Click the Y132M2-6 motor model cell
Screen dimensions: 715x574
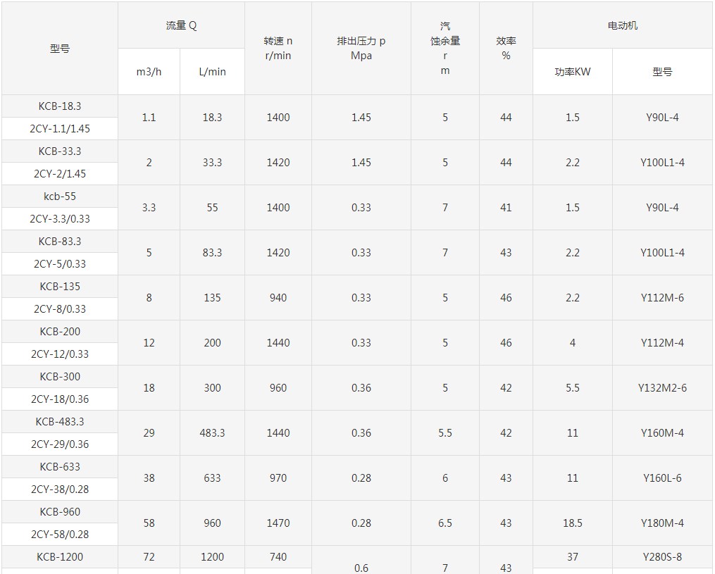tap(662, 388)
